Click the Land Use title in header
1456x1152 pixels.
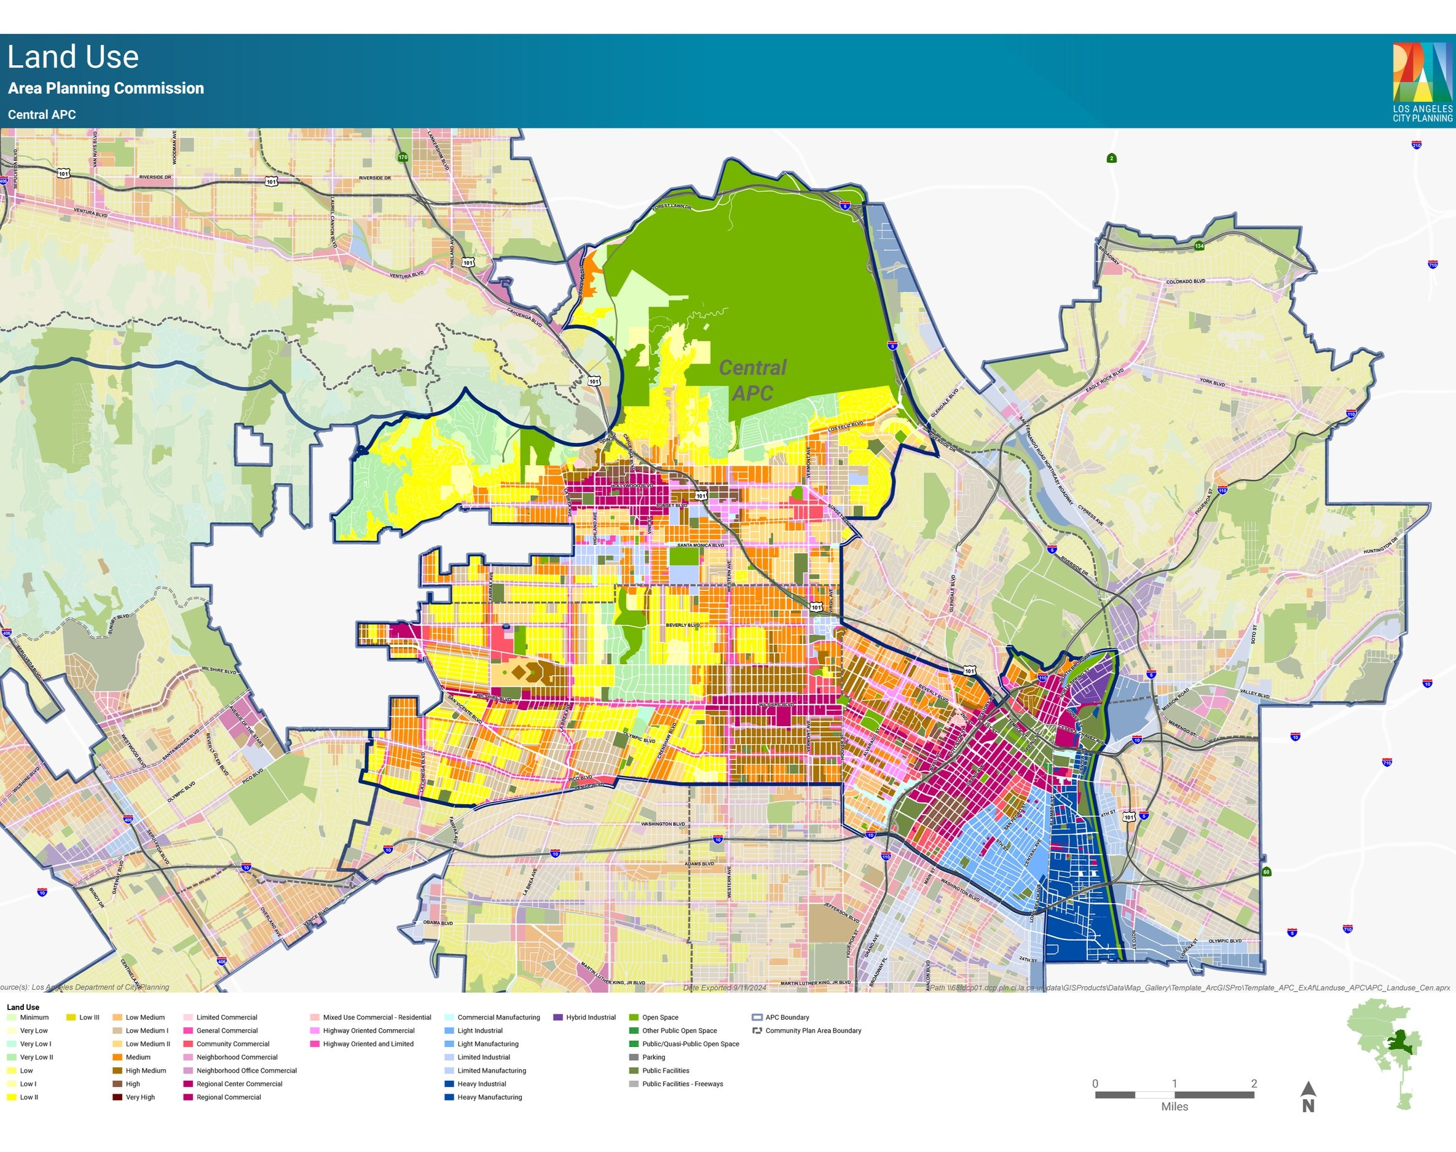(x=73, y=57)
